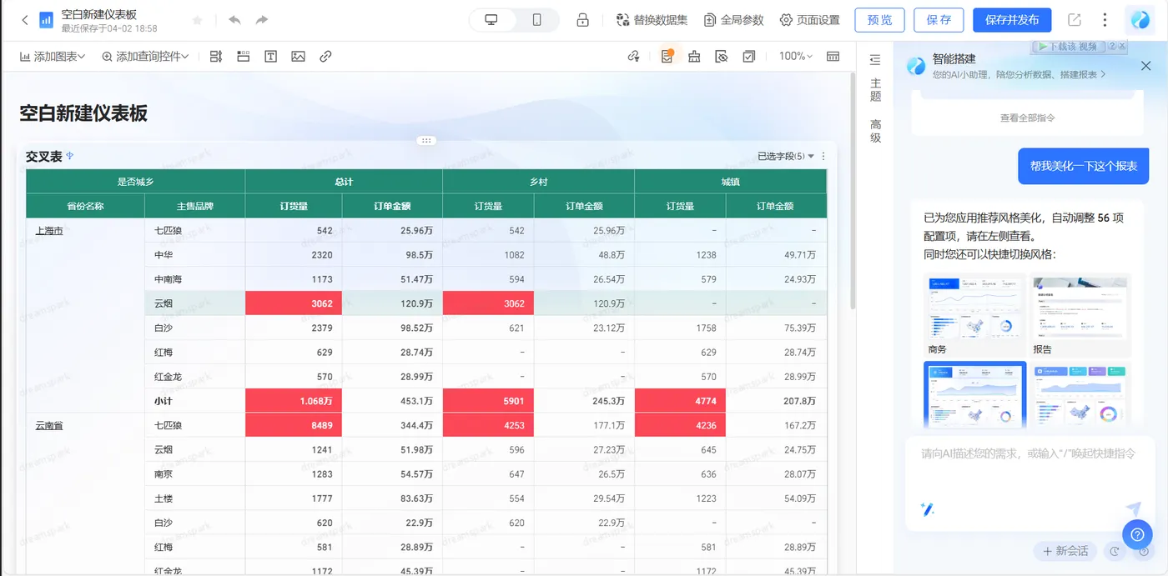Collapse the right side config panel icon
1168x576 pixels.
coord(875,59)
